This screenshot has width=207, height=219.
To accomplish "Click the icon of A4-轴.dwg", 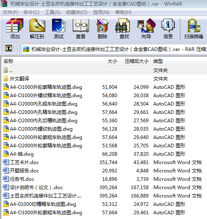I will [x=6, y=154].
